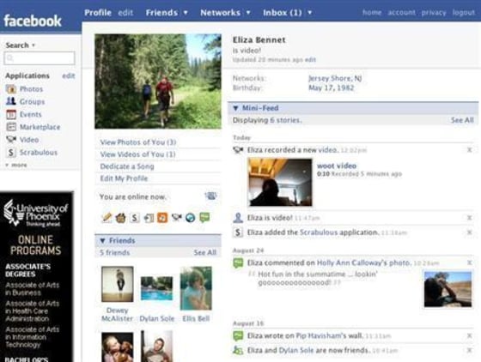481x362 pixels.
Task: Click into the Search input field
Action: coord(40,57)
